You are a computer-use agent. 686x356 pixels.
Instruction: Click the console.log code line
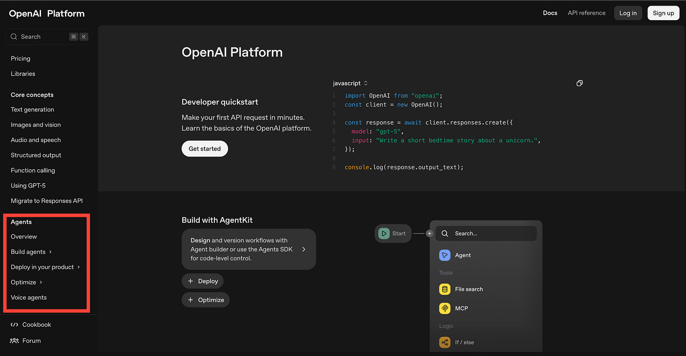click(x=404, y=167)
